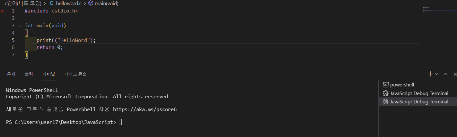Click the main(void) symbol cube icon
This screenshot has height=137, width=457.
(x=91, y=3)
